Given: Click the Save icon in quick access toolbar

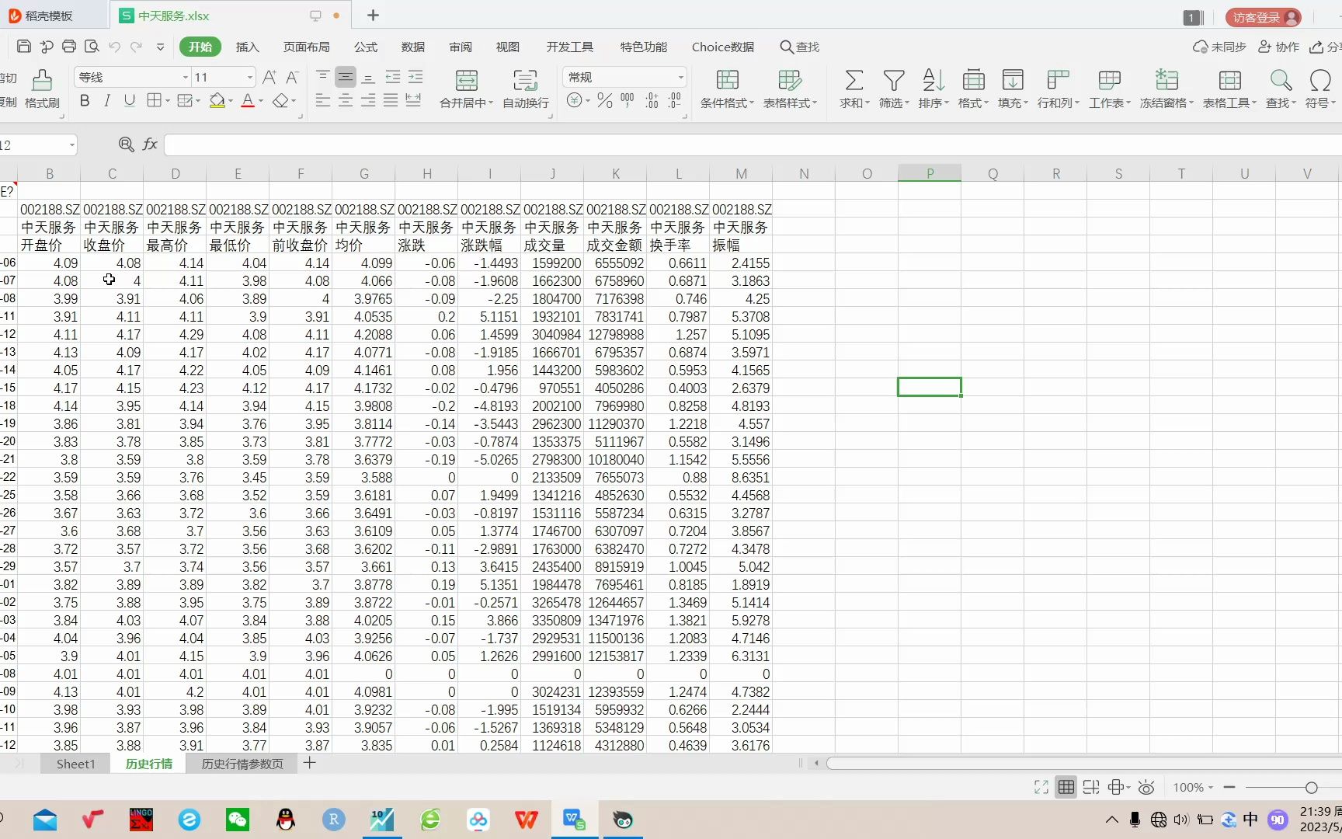Looking at the screenshot, I should [x=24, y=47].
